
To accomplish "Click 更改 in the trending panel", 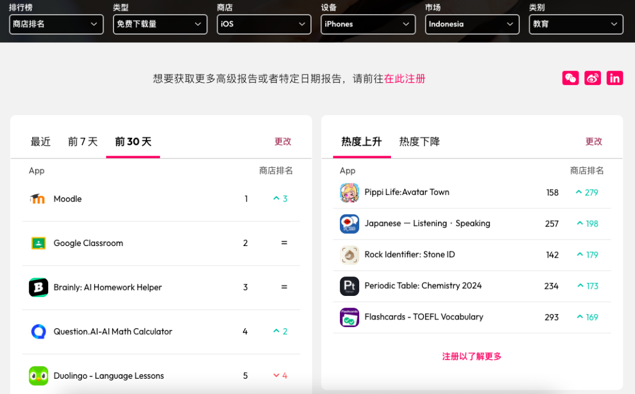I will pyautogui.click(x=594, y=142).
